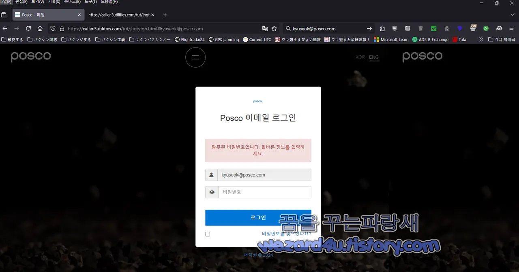Image resolution: width=519 pixels, height=272 pixels.
Task: Open the blue down-arrow extension
Action: pyautogui.click(x=460, y=28)
